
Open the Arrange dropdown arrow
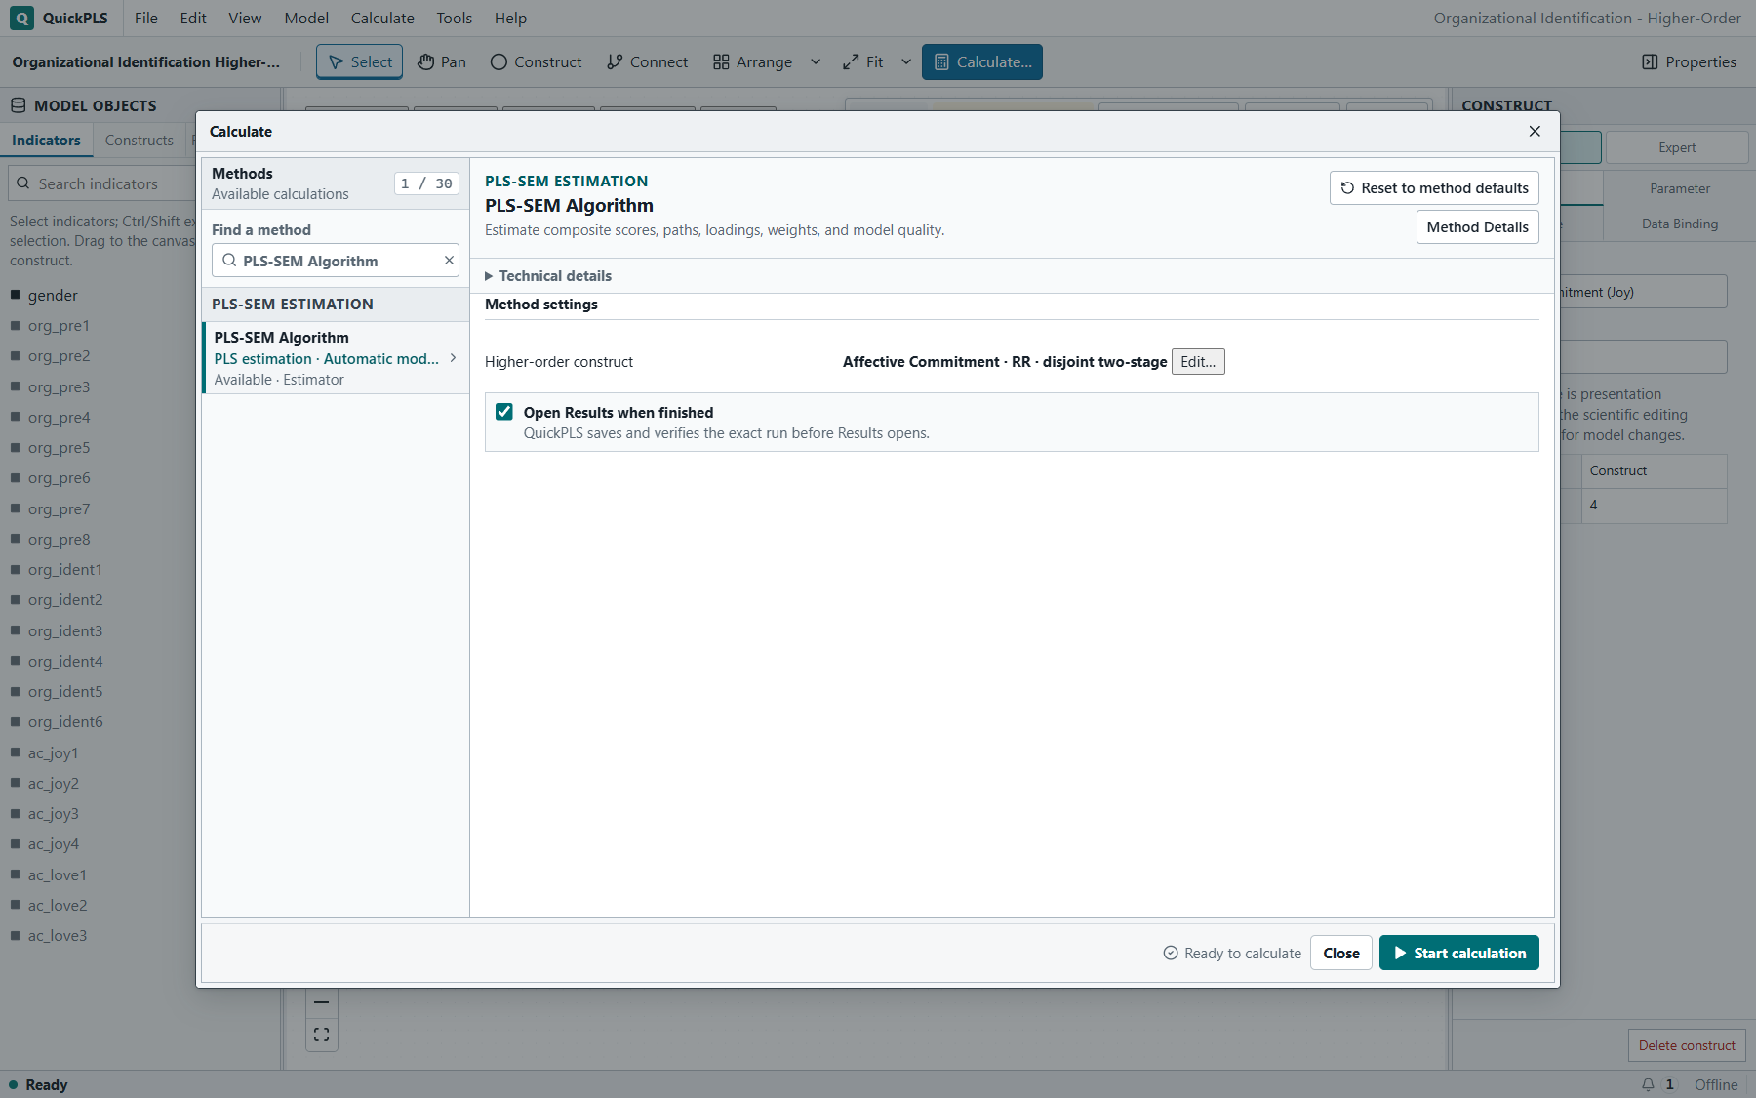pyautogui.click(x=816, y=61)
